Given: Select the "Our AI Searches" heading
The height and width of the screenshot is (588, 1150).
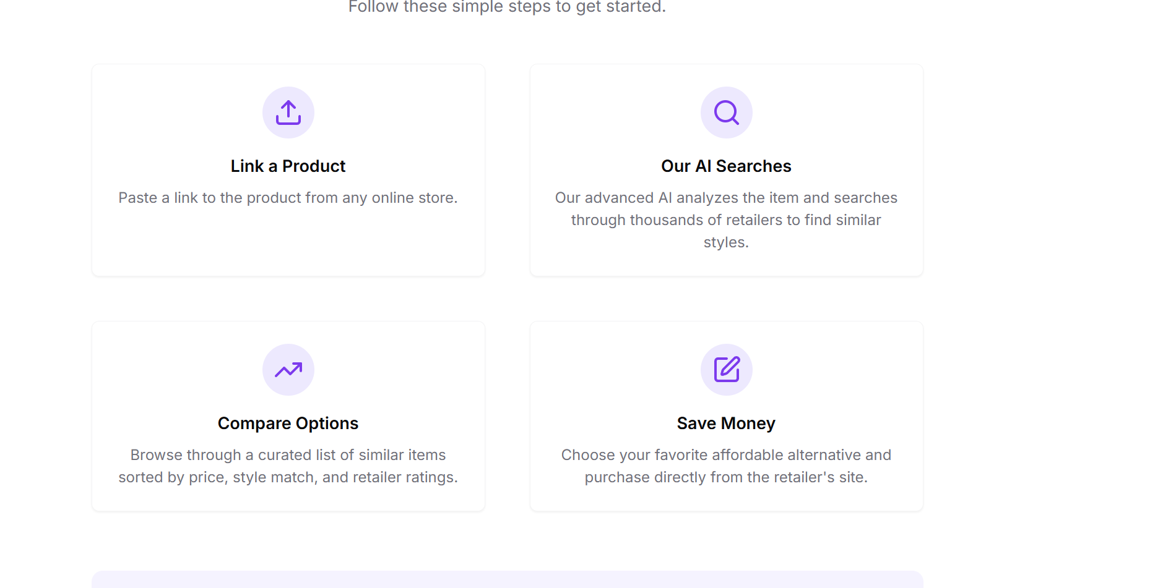Looking at the screenshot, I should coord(726,166).
